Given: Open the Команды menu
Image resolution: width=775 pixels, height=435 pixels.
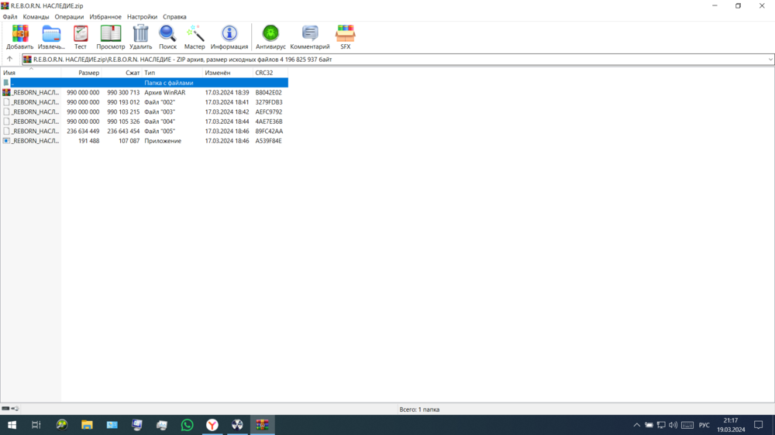Looking at the screenshot, I should [x=36, y=16].
